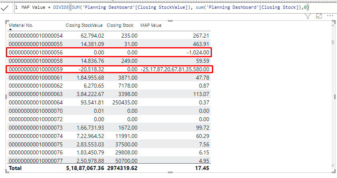Open the More options ellipsis menu
The image size is (337, 178).
pyautogui.click(x=330, y=16)
